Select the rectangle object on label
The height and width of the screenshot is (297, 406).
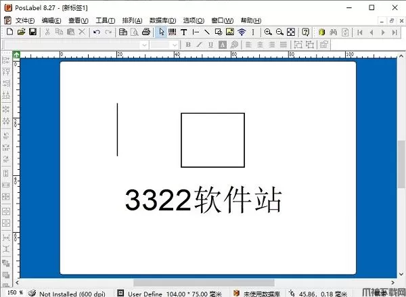point(212,140)
